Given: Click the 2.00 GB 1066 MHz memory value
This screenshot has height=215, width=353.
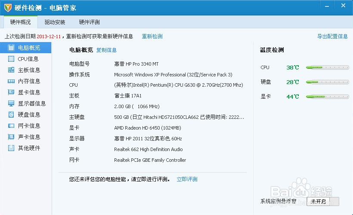Looking at the screenshot, I should click(136, 106).
